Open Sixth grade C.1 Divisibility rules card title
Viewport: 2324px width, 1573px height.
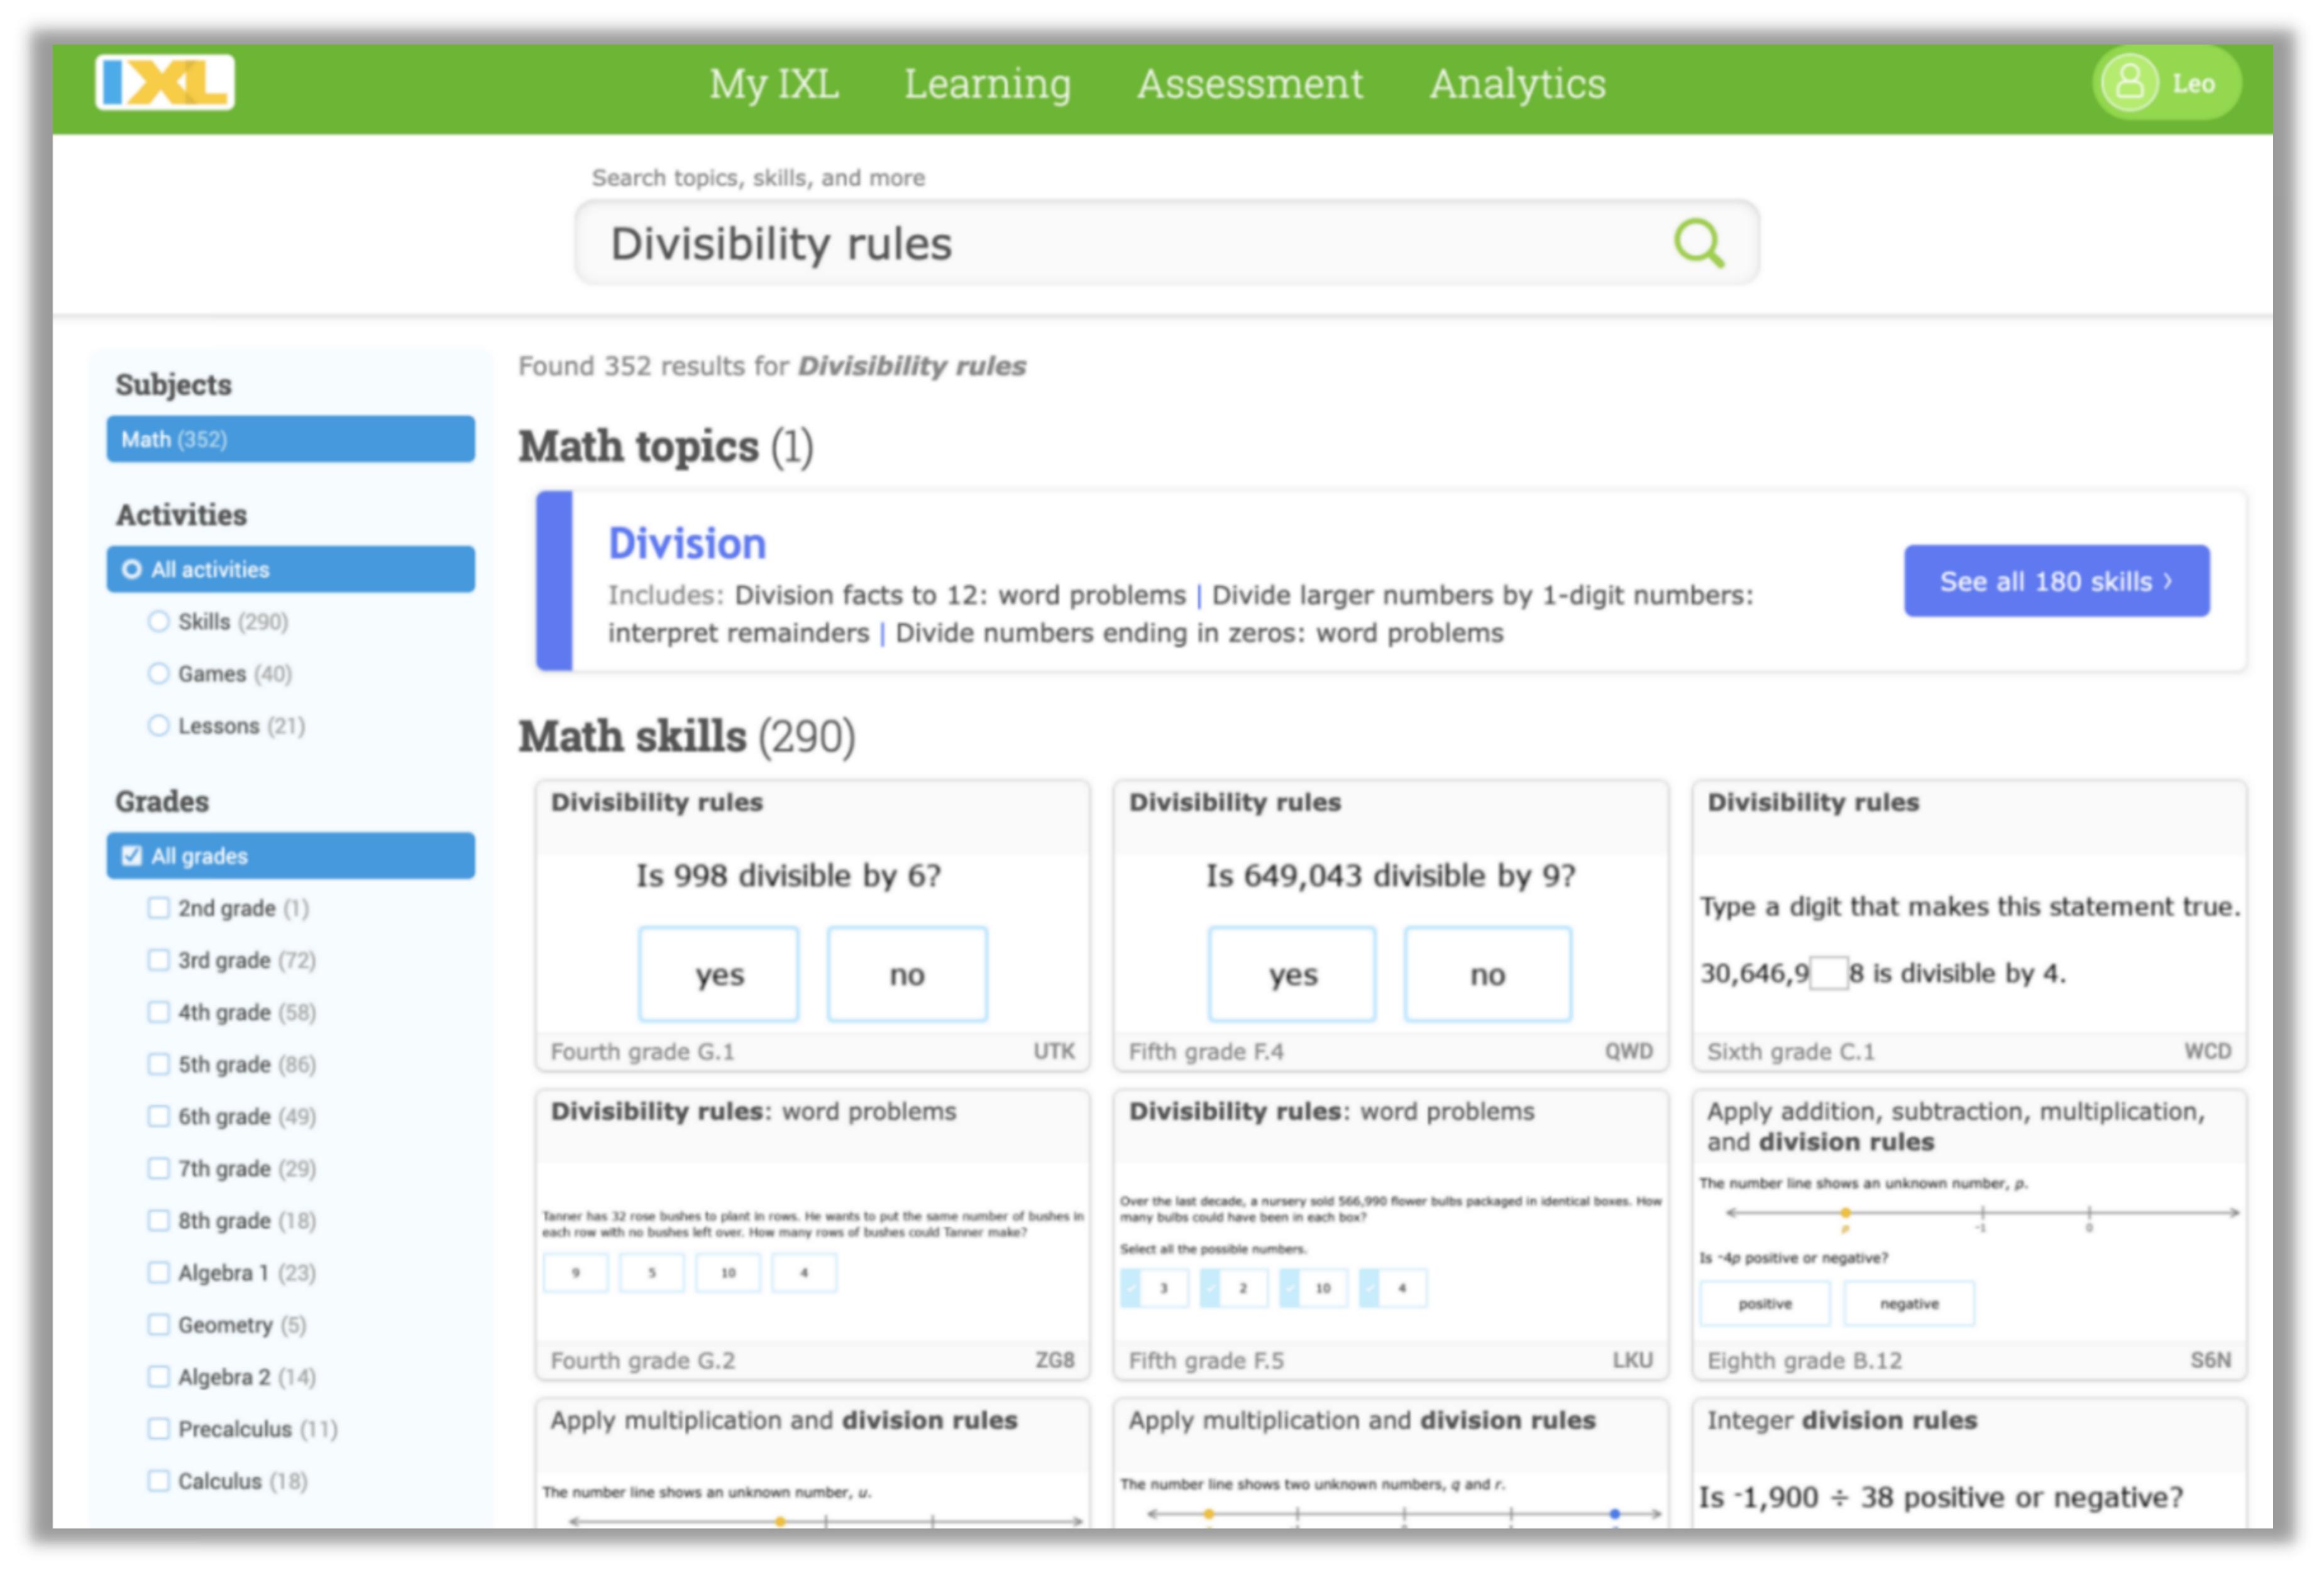point(1813,802)
